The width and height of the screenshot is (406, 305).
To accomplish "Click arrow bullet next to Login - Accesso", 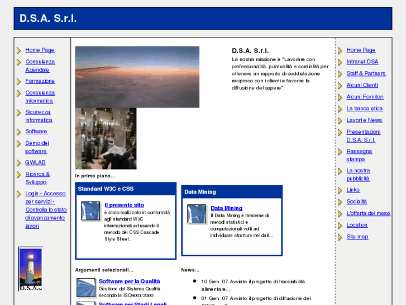I will [x=18, y=194].
